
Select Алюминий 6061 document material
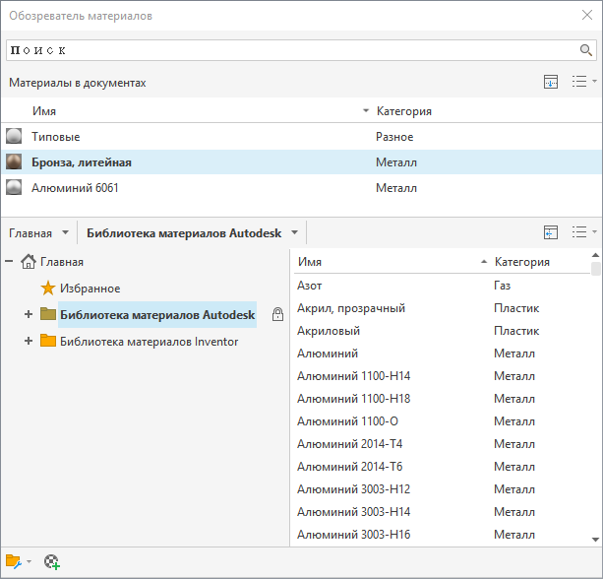click(x=76, y=187)
